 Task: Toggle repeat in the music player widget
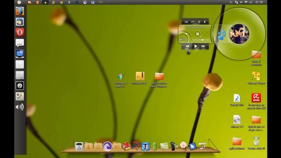tap(193, 22)
